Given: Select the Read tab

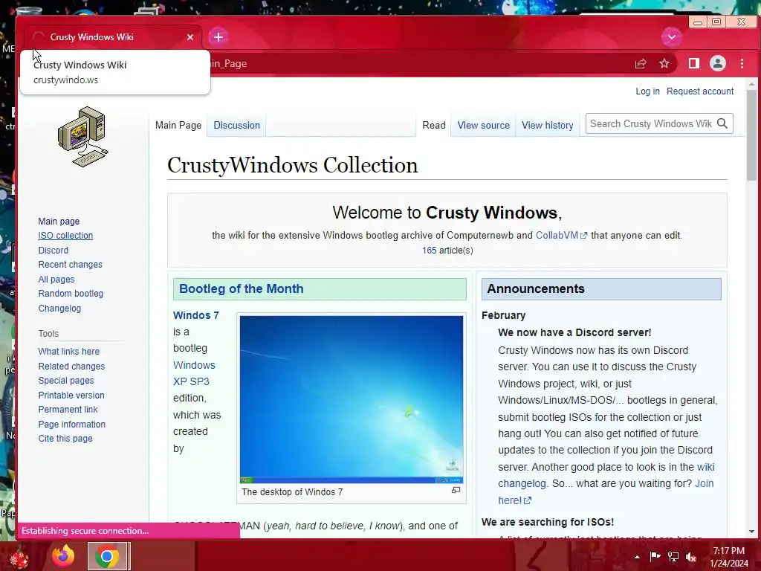Looking at the screenshot, I should [434, 125].
